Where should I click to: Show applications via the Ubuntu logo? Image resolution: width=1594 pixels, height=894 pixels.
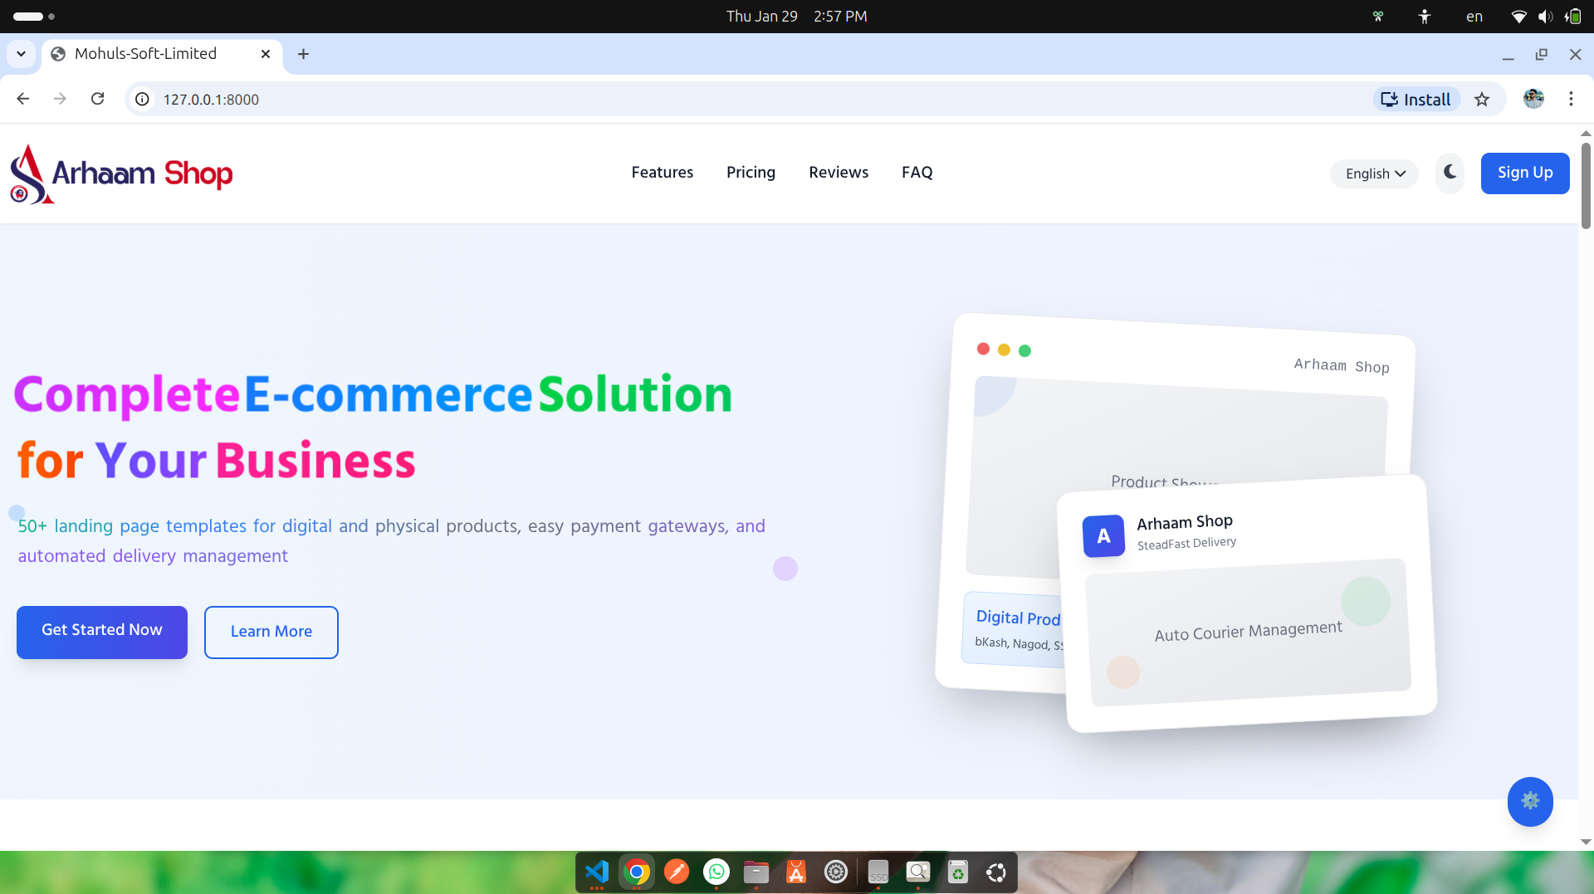click(x=996, y=872)
